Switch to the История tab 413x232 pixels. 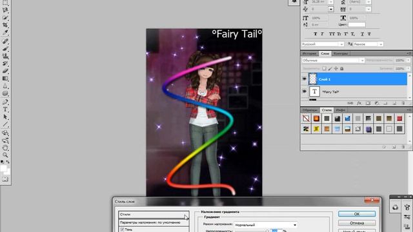(309, 53)
